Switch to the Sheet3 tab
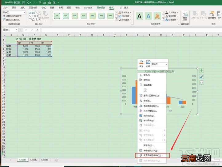 (x=45, y=160)
